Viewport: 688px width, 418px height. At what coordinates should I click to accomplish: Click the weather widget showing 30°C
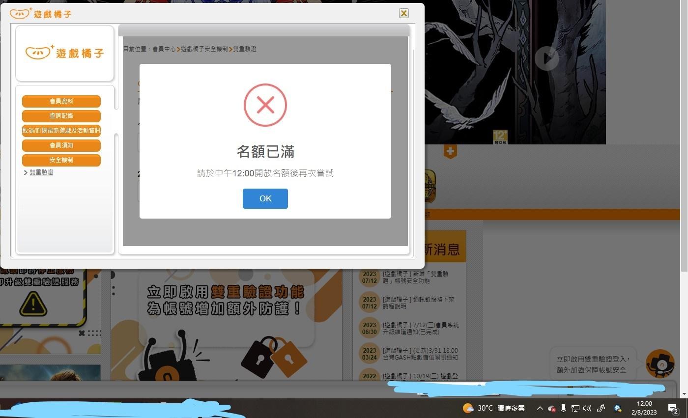tap(494, 408)
